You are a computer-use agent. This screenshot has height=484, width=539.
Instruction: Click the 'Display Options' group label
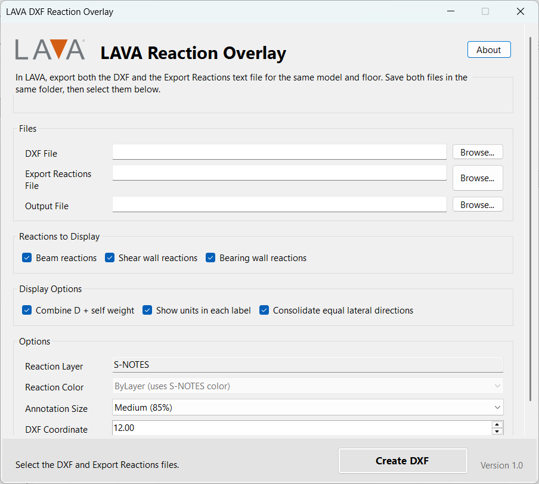tap(51, 288)
